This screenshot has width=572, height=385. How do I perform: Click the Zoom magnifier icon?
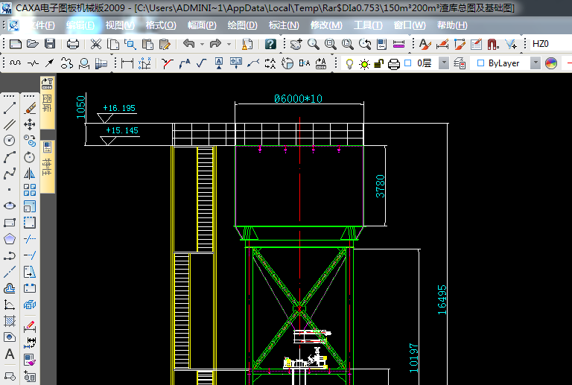pyautogui.click(x=313, y=44)
